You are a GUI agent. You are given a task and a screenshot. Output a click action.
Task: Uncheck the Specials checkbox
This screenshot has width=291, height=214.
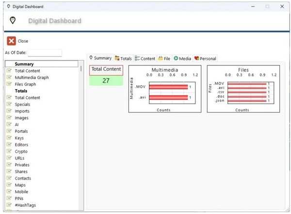click(x=9, y=105)
